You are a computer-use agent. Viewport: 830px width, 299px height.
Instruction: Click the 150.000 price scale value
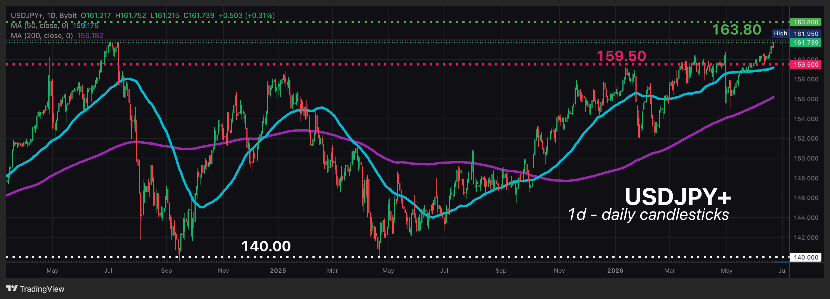[806, 158]
